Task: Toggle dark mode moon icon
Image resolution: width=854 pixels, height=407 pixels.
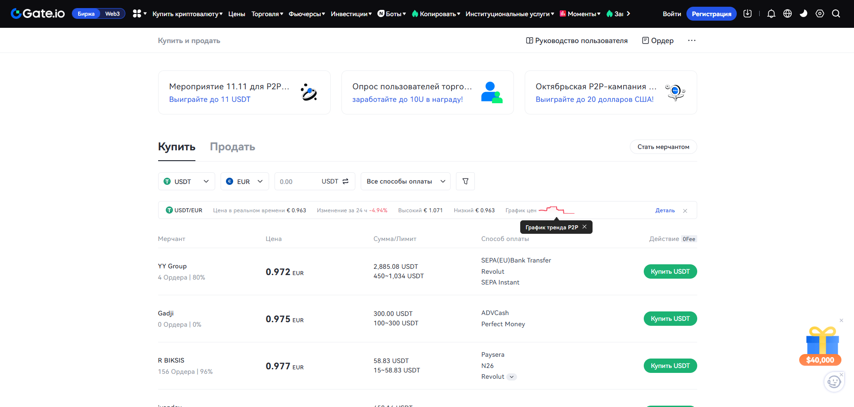Action: (804, 14)
